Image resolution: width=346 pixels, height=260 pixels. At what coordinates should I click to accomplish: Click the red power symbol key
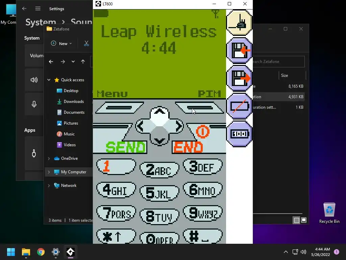203,132
